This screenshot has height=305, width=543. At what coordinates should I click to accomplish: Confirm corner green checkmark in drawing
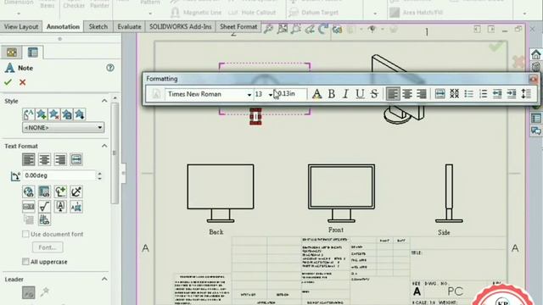click(496, 46)
